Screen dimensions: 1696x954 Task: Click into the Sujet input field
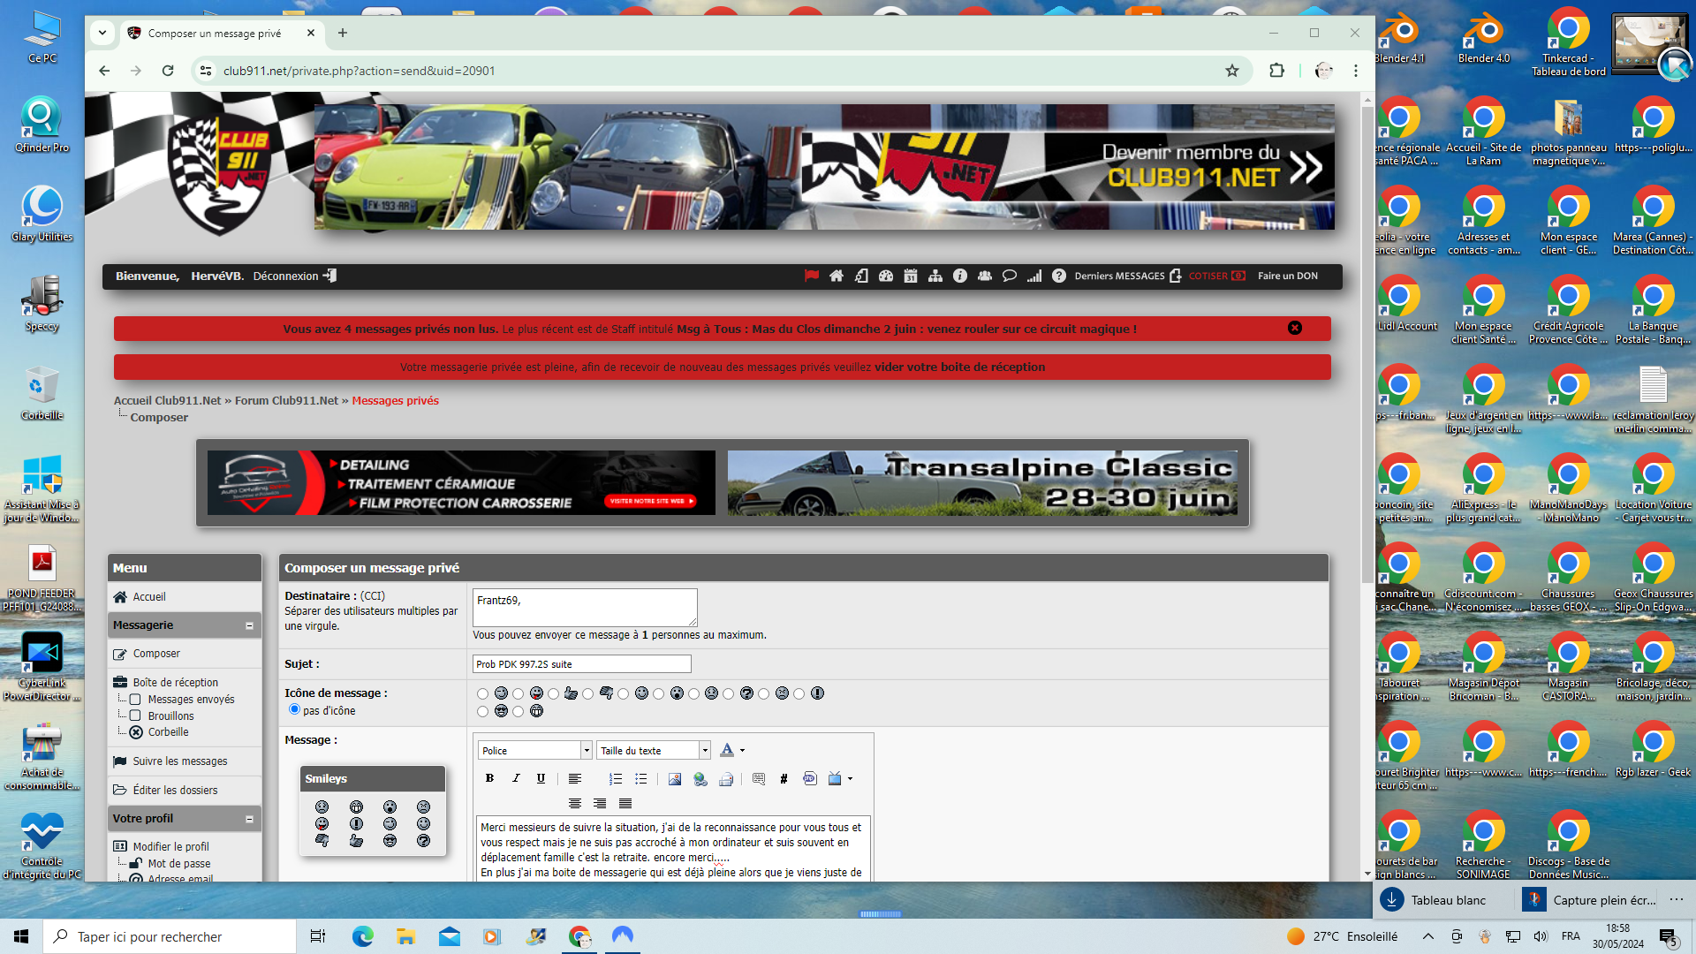[581, 664]
